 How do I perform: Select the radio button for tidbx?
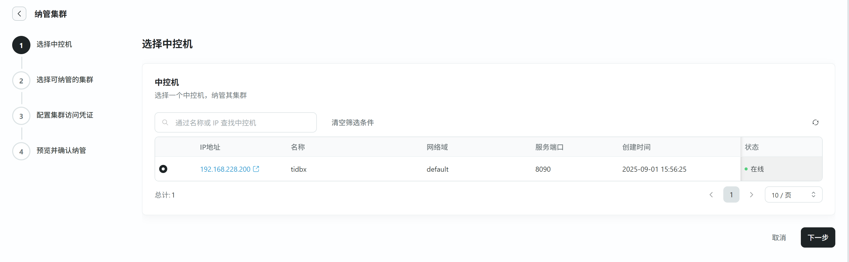click(163, 169)
